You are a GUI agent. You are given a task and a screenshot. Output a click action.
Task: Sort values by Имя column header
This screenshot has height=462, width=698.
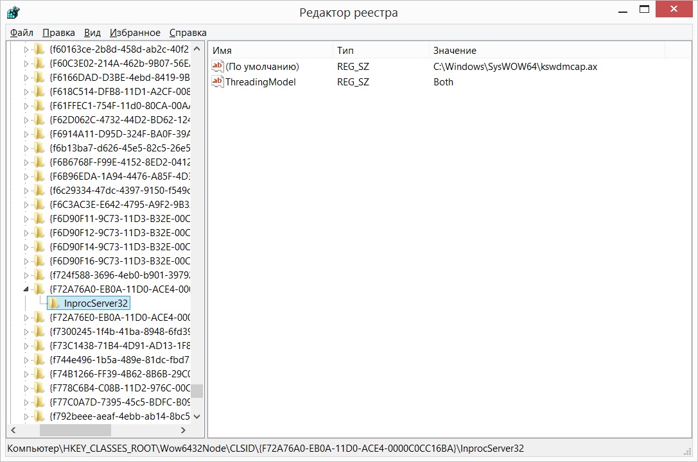click(x=270, y=51)
